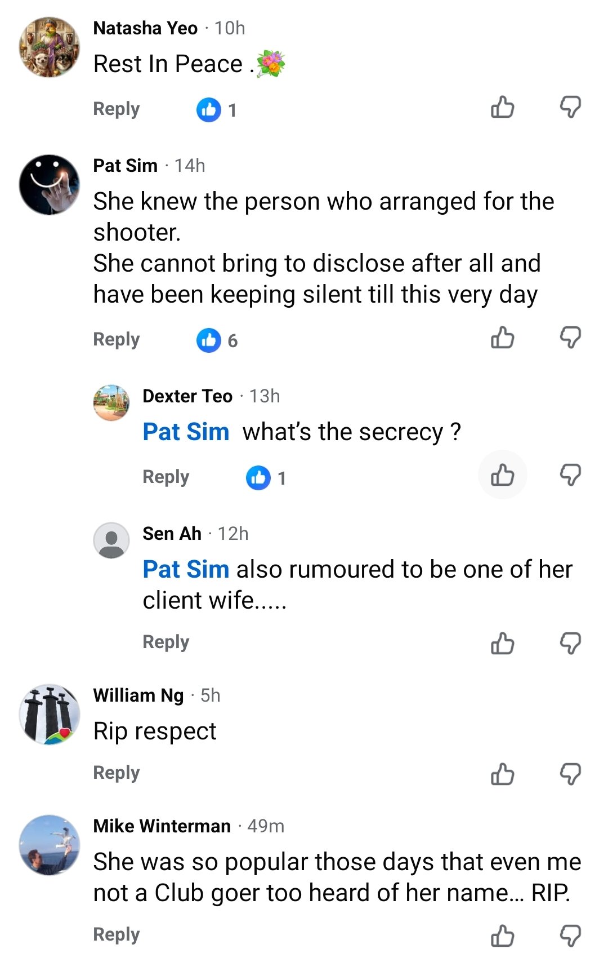Thumbs up Pat Sim's comment
Screen dimensions: 608x962
[x=502, y=338]
